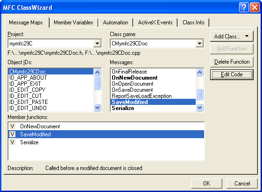The height and width of the screenshot is (192, 262).
Task: Click the Messages list scrollbar thumb
Action: point(199,94)
